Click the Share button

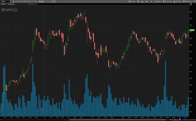132,2
